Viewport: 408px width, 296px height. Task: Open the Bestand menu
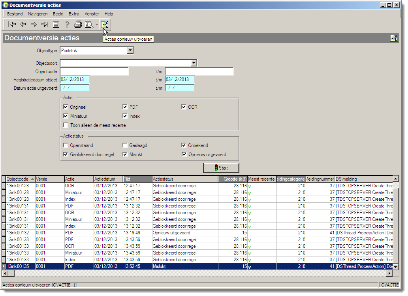pyautogui.click(x=15, y=14)
